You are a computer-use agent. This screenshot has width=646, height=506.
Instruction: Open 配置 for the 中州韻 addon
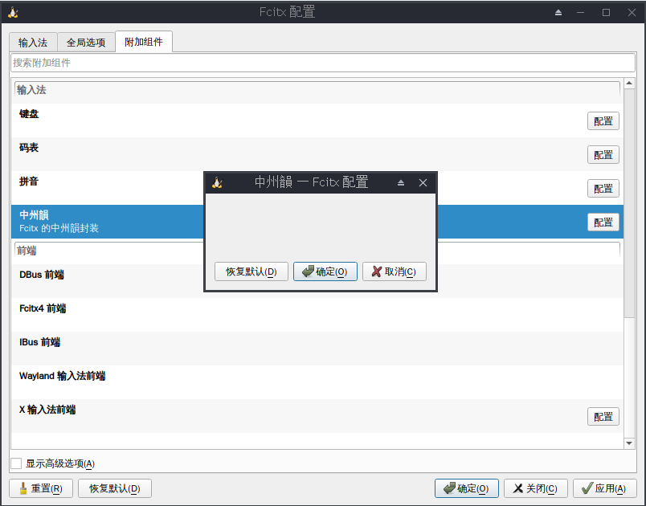[603, 222]
